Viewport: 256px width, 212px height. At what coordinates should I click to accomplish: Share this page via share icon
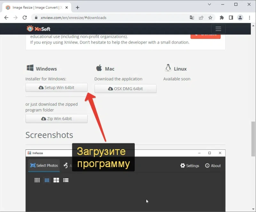point(201,18)
